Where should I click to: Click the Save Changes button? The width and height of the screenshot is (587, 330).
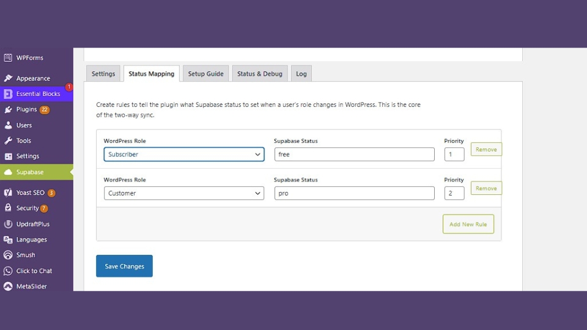pos(124,266)
